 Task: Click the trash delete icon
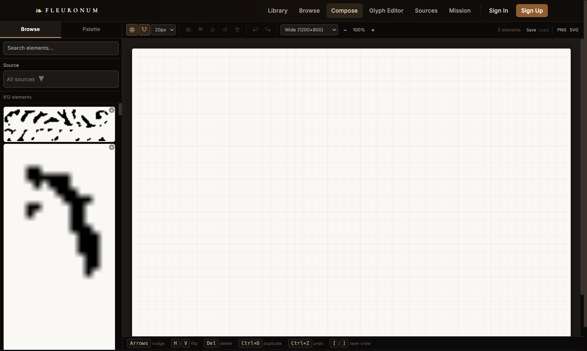[x=237, y=30]
